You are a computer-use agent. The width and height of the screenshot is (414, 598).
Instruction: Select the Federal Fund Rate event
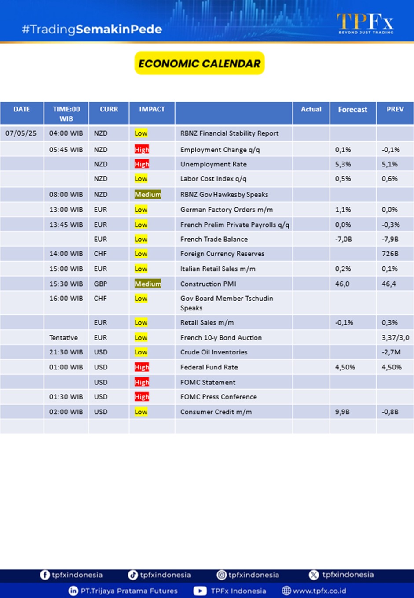click(x=209, y=367)
